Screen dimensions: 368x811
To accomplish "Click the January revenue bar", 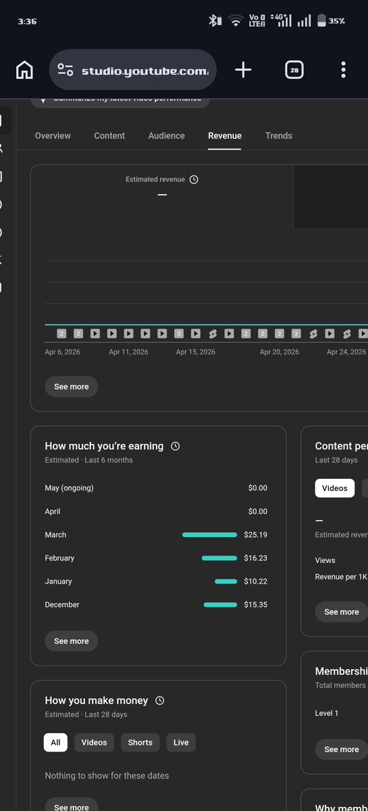I will tap(226, 581).
